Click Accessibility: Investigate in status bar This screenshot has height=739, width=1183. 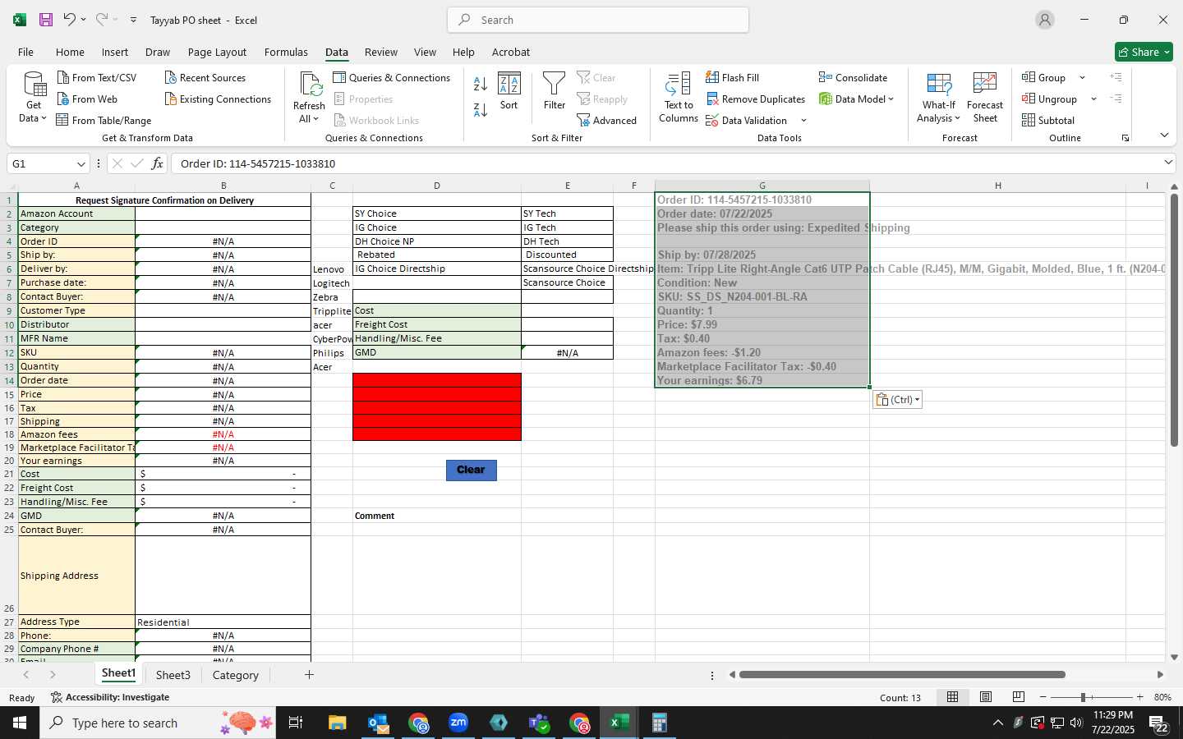[x=110, y=697]
